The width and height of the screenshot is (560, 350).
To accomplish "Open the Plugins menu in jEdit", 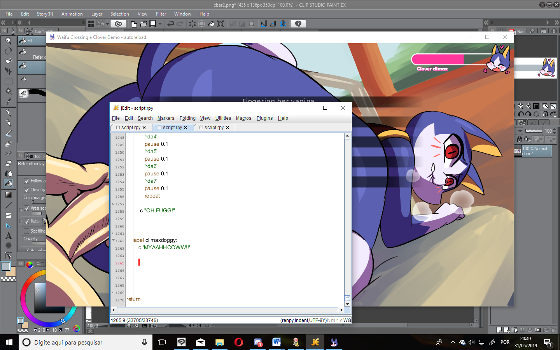I will coord(264,118).
